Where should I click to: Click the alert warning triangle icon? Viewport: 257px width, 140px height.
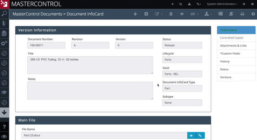point(189,4)
